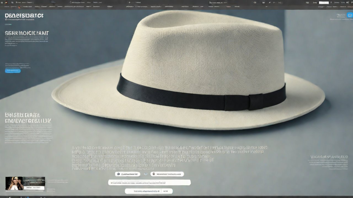Click the colored icon at top-left of menu bar
This screenshot has height=198, width=353.
6,2
